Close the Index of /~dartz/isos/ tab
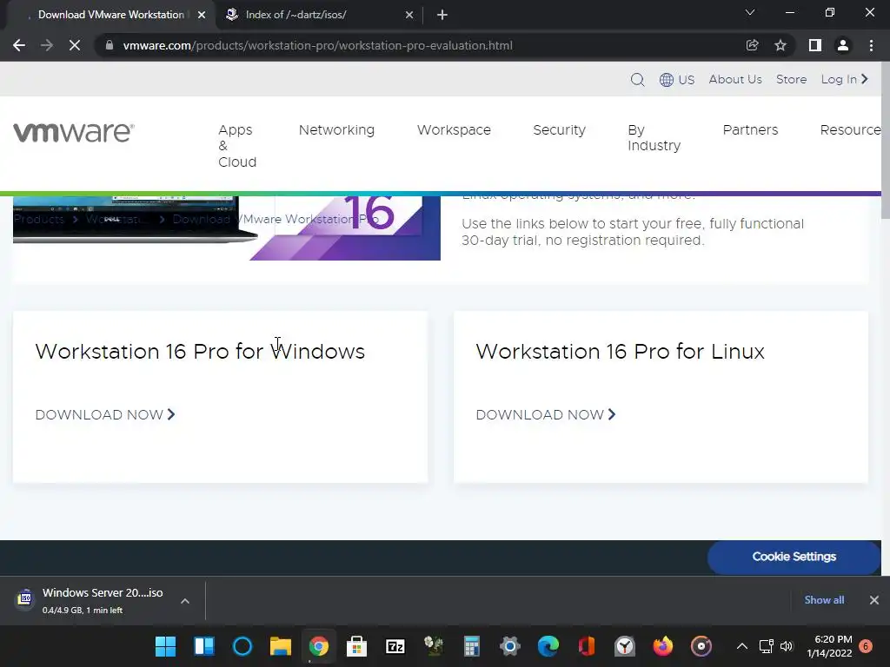Image resolution: width=890 pixels, height=667 pixels. [409, 15]
